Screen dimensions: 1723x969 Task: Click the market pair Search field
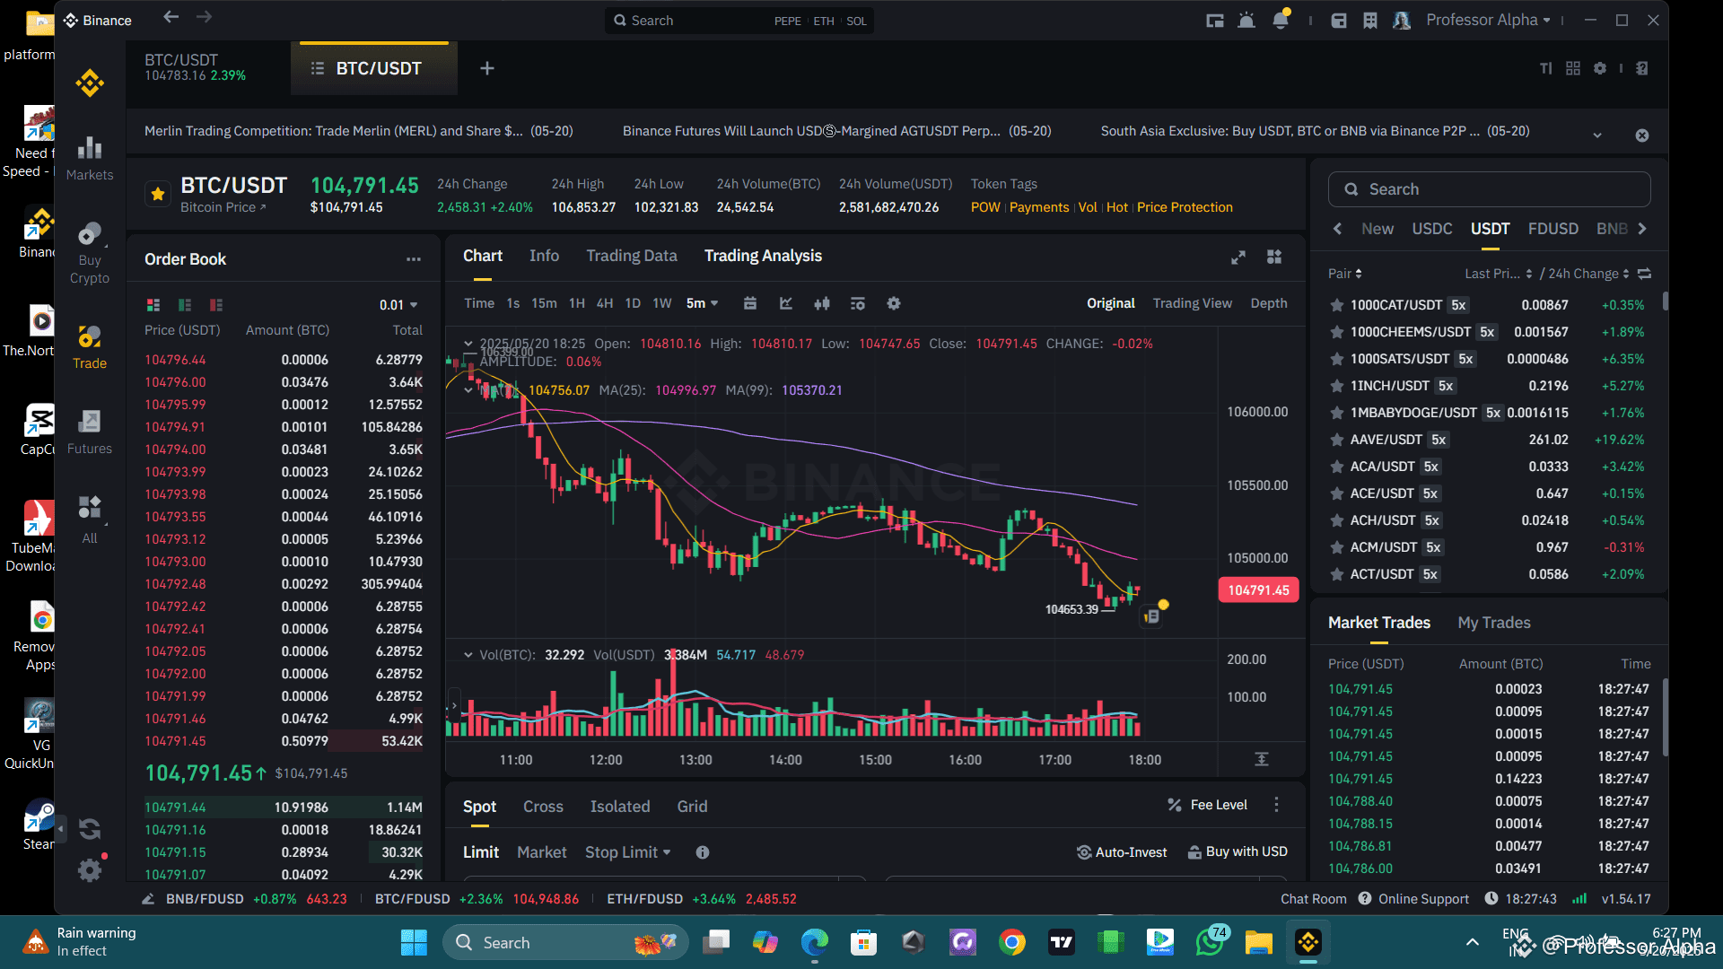click(1490, 189)
